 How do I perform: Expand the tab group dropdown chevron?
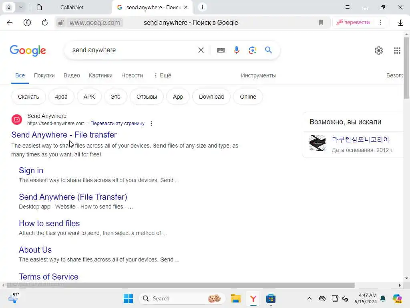tap(21, 7)
